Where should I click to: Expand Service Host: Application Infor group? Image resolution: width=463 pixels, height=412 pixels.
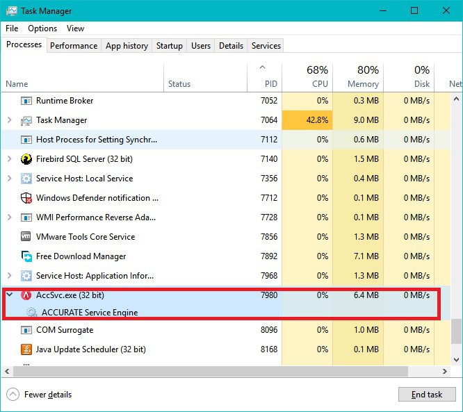pyautogui.click(x=10, y=275)
